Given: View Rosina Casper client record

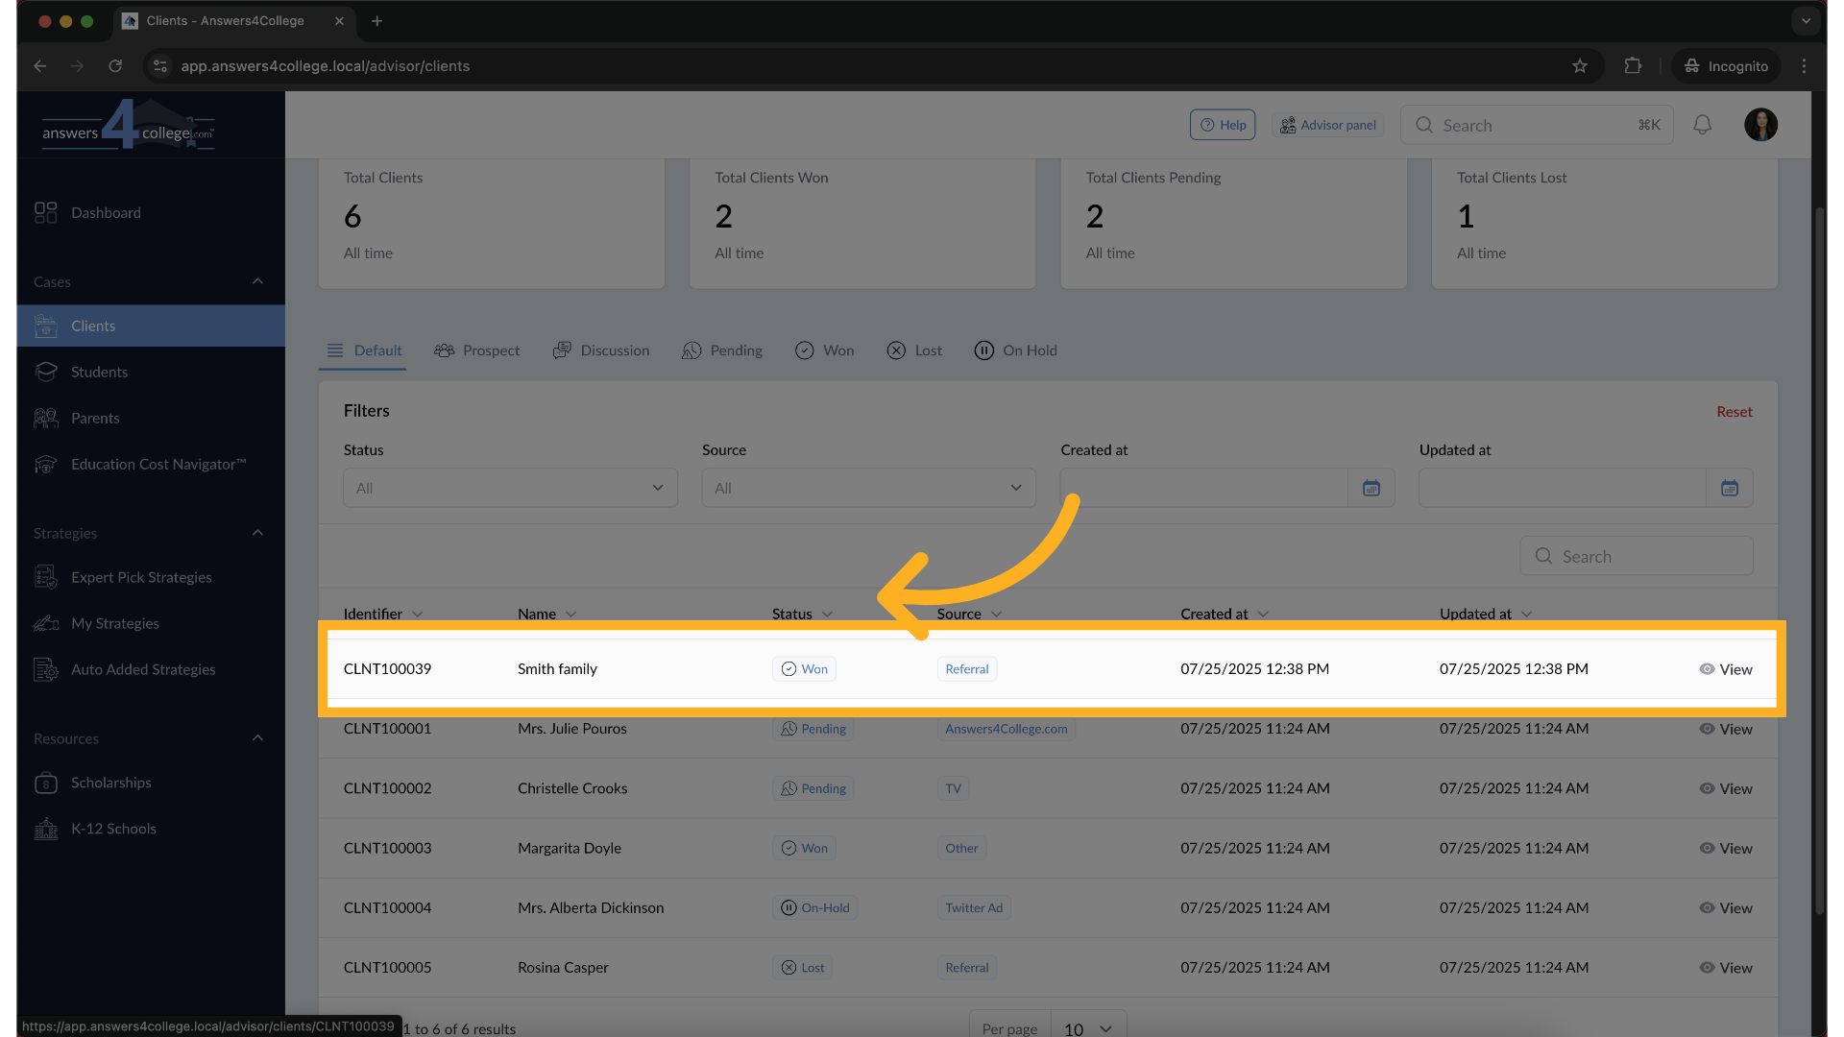Looking at the screenshot, I should [1725, 967].
